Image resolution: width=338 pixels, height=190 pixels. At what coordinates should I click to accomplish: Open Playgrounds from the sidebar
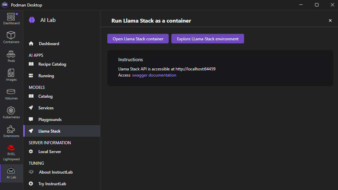(50, 120)
